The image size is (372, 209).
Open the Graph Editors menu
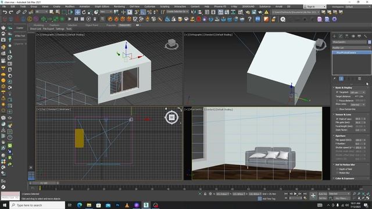tap(102, 6)
